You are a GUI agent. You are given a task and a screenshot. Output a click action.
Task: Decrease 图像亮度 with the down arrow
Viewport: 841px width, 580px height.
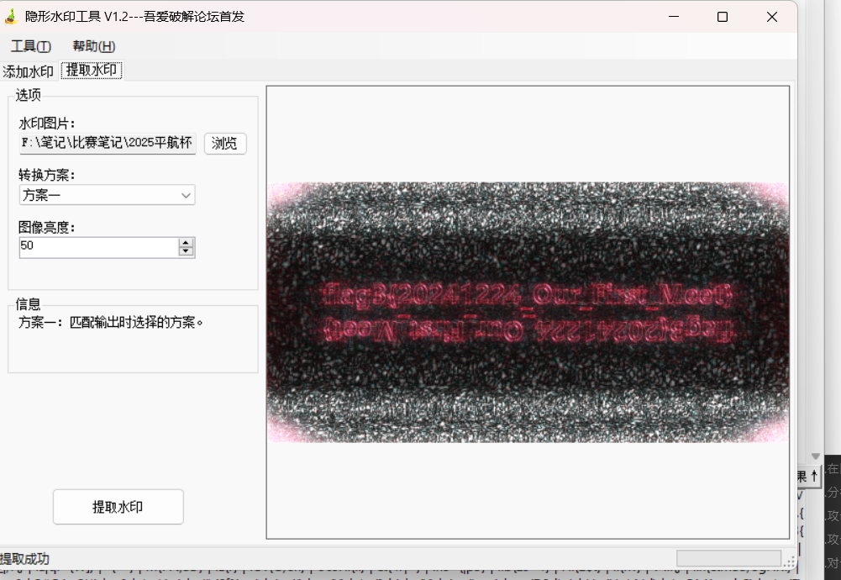[187, 251]
